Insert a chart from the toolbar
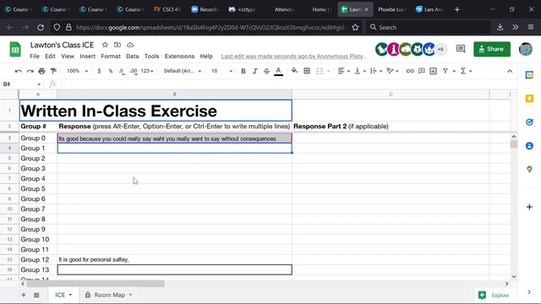This screenshot has height=304, width=541. pyautogui.click(x=434, y=71)
